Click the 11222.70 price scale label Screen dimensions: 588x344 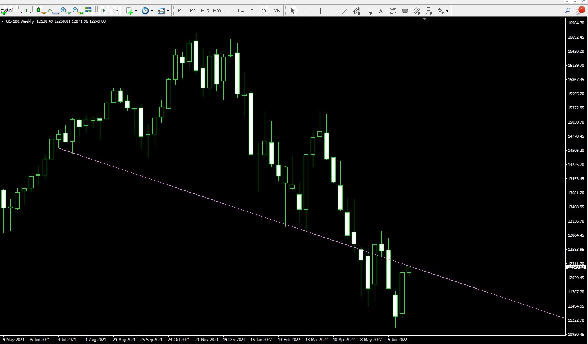576,320
